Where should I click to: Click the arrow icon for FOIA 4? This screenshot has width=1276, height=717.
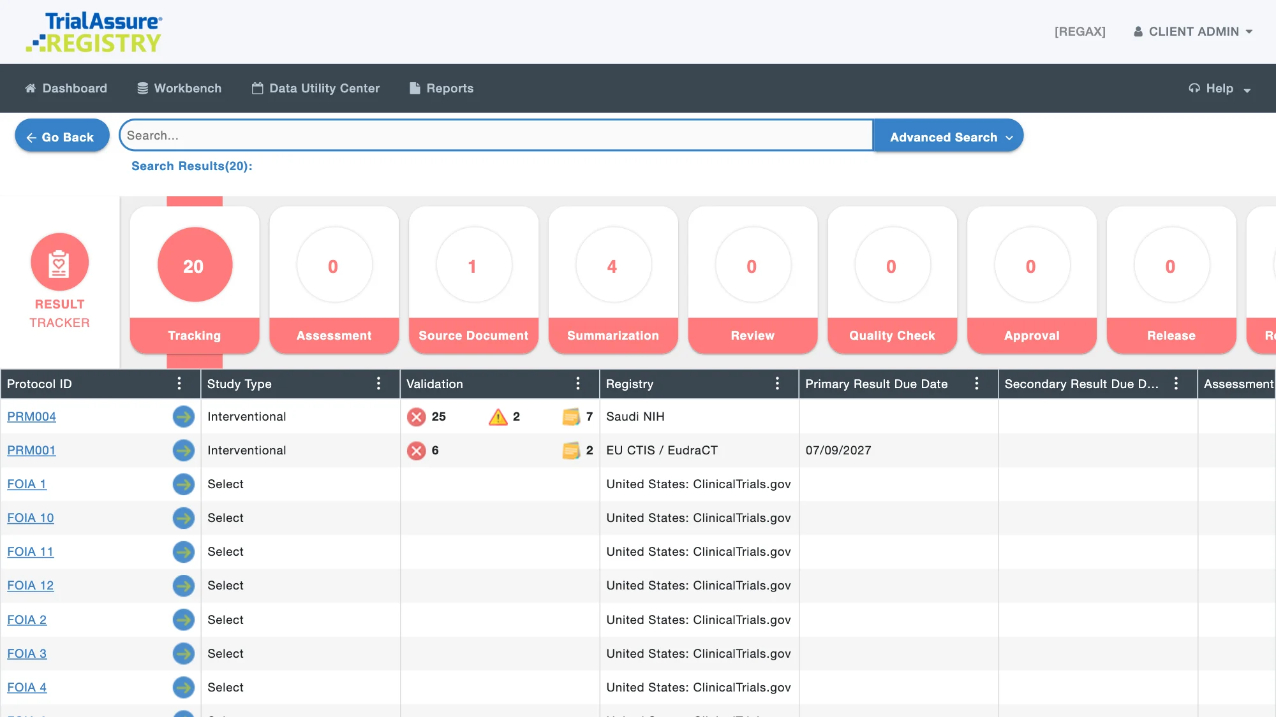click(184, 687)
